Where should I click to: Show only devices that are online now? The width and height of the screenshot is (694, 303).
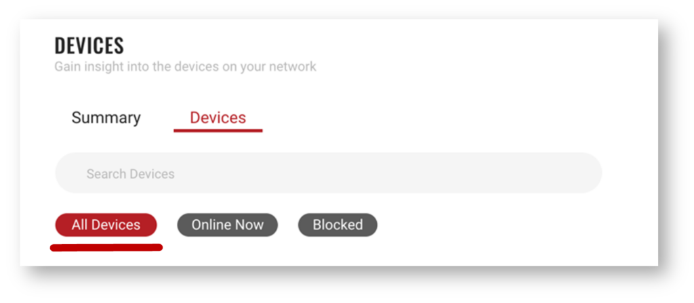coord(227,225)
